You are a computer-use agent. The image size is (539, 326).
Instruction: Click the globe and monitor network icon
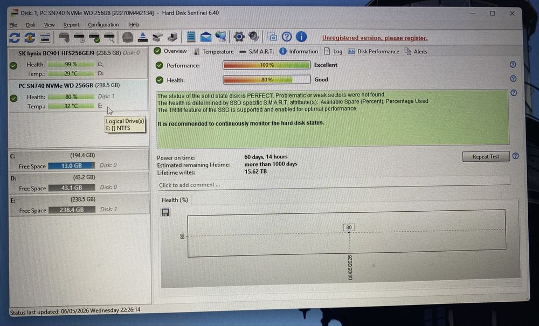[220, 37]
